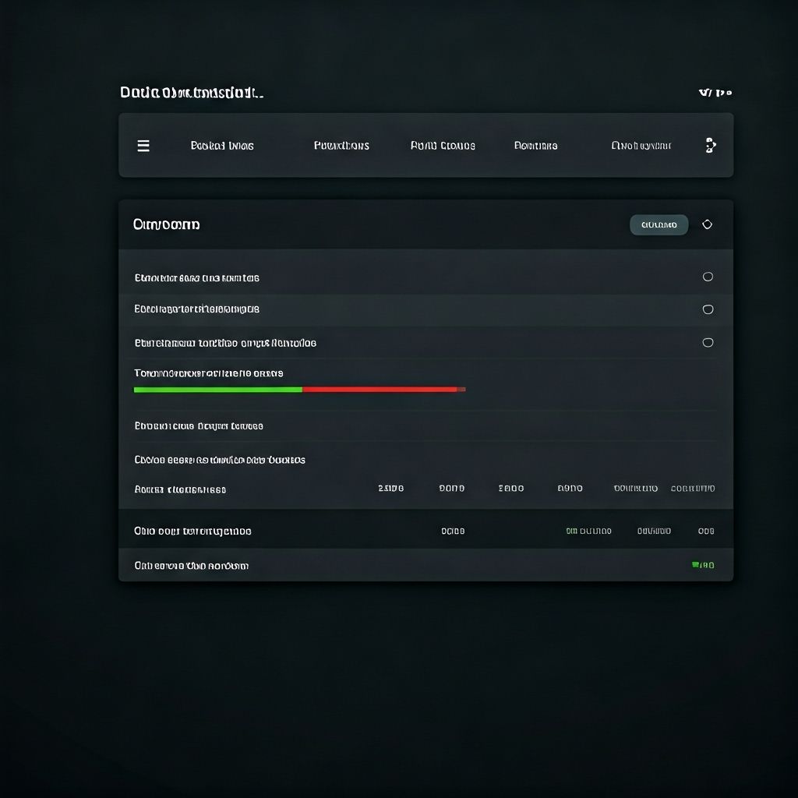Click the green flag icon in bottom row
The height and width of the screenshot is (798, 798).
[x=695, y=565]
